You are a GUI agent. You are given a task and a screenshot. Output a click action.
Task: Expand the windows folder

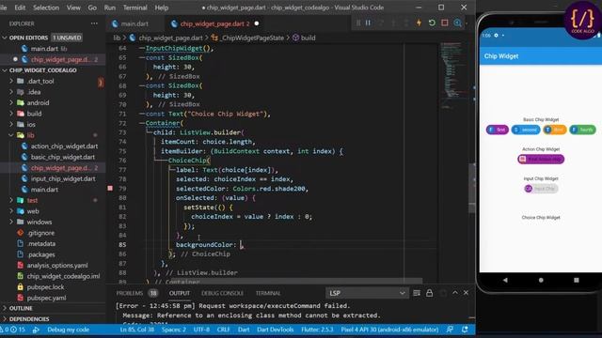11,222
